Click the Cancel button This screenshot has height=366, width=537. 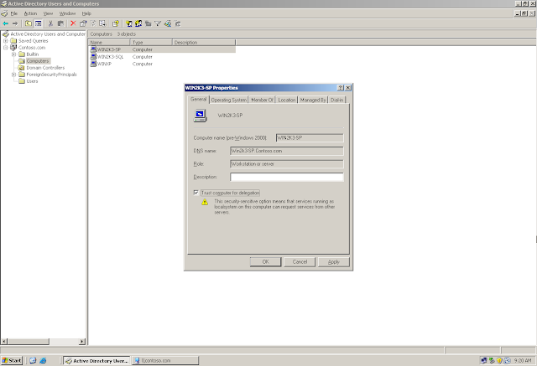click(x=300, y=262)
